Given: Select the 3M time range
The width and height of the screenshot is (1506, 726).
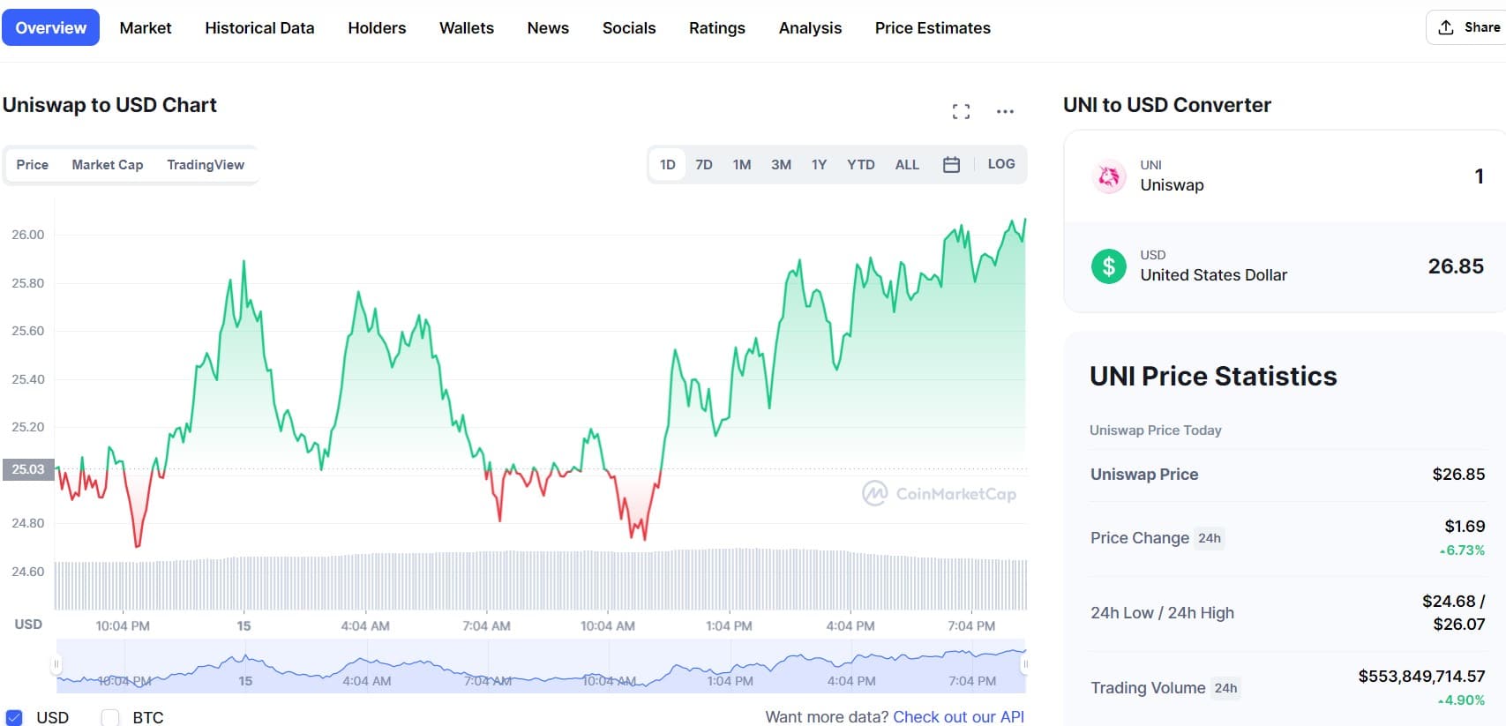Looking at the screenshot, I should (781, 165).
